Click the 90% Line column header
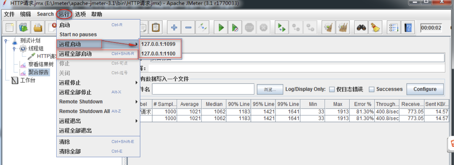The width and height of the screenshot is (454, 165). coord(239,104)
